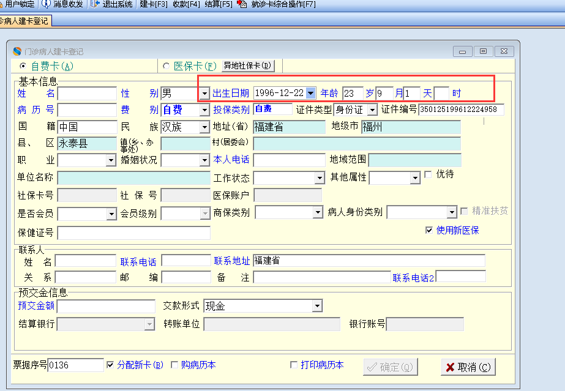Click the 证件编号 field
The width and height of the screenshot is (565, 391).
pyautogui.click(x=461, y=110)
